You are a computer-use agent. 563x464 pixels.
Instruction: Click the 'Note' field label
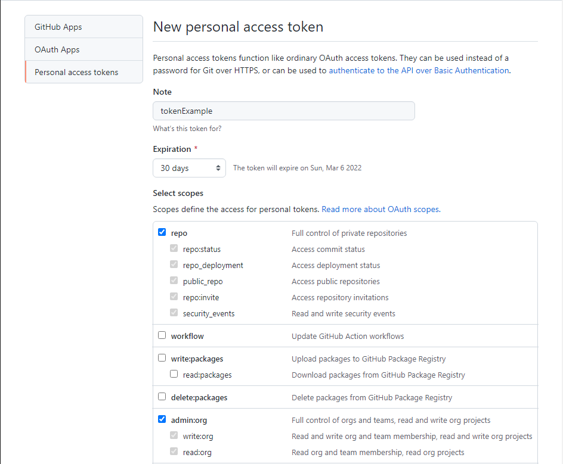[x=162, y=92]
